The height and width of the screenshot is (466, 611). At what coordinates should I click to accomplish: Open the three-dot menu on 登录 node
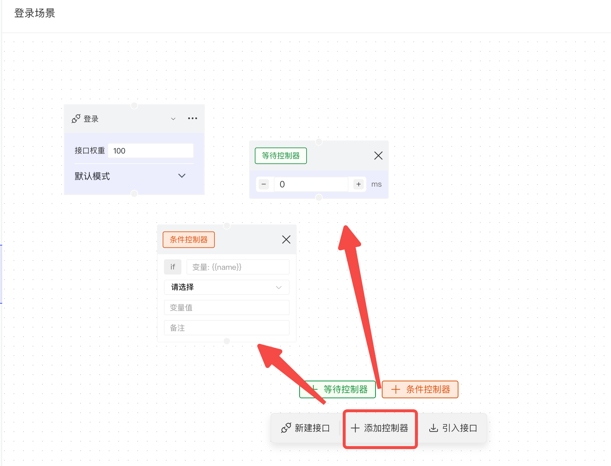tap(192, 119)
